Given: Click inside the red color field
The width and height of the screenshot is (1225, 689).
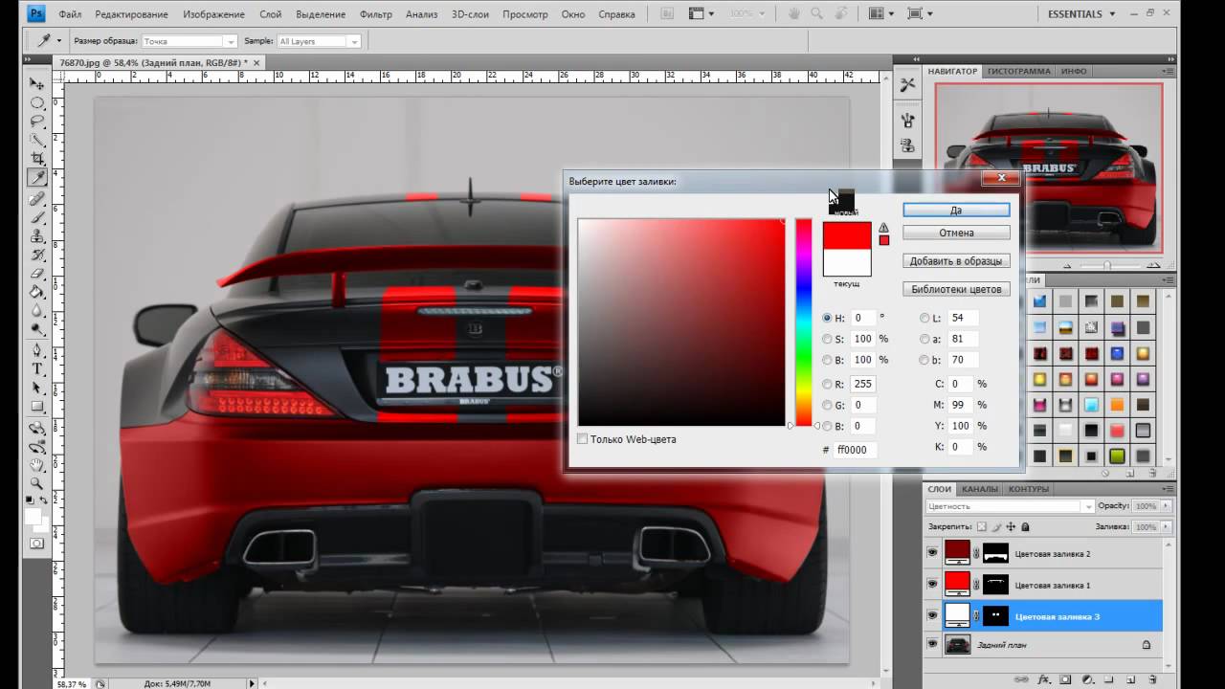Looking at the screenshot, I should pos(681,322).
